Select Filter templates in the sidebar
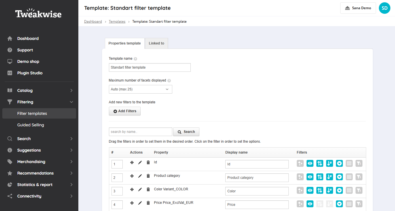The image size is (395, 211). pyautogui.click(x=39, y=113)
